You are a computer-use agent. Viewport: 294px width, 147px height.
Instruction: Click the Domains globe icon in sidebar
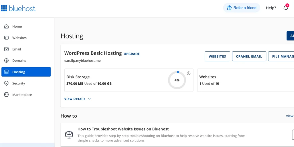pos(6,61)
